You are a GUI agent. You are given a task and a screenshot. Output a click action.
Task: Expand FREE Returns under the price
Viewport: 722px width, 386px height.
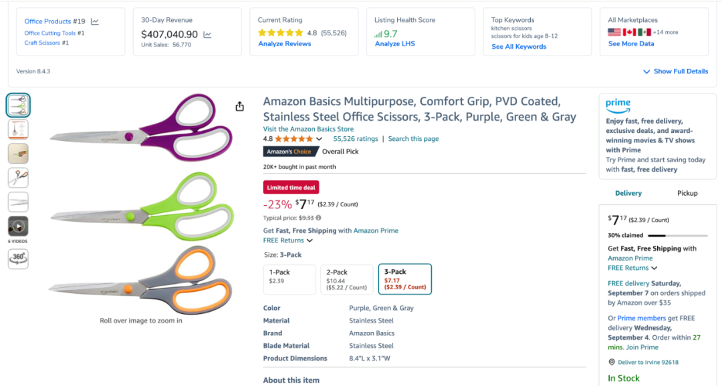click(x=288, y=240)
